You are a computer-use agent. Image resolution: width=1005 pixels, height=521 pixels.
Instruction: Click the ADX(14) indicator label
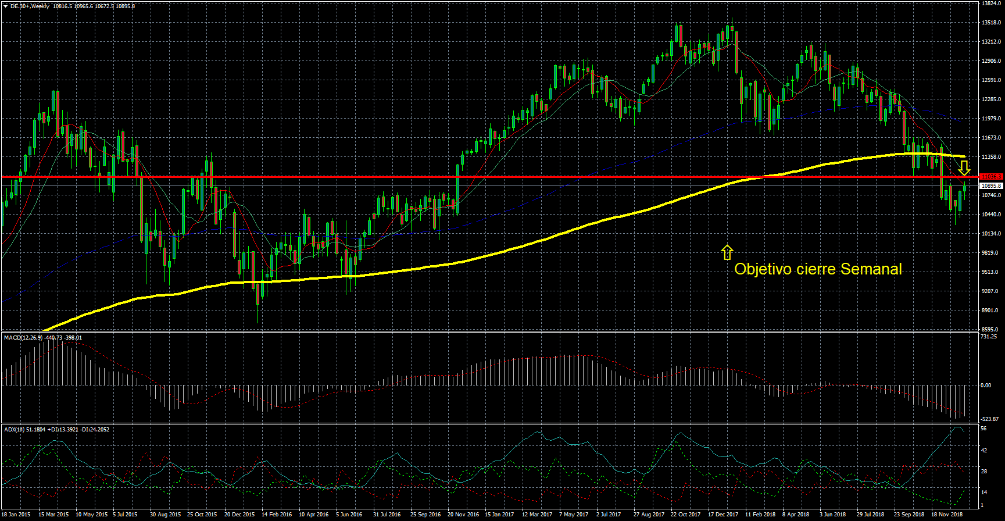(x=15, y=430)
